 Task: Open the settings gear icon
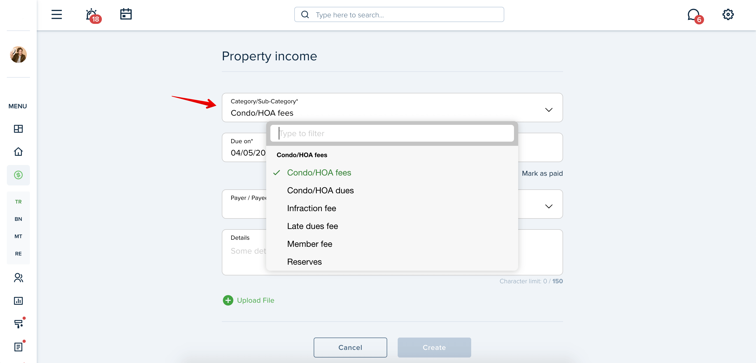pos(728,14)
